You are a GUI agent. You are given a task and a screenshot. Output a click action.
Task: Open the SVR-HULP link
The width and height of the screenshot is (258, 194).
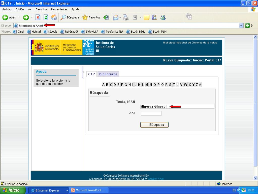90,32
